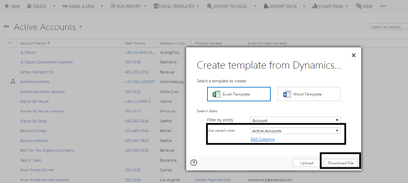Screen dimensions: 408x183
Task: Click Adventure Works hierarchy icon
Action: tap(13, 82)
